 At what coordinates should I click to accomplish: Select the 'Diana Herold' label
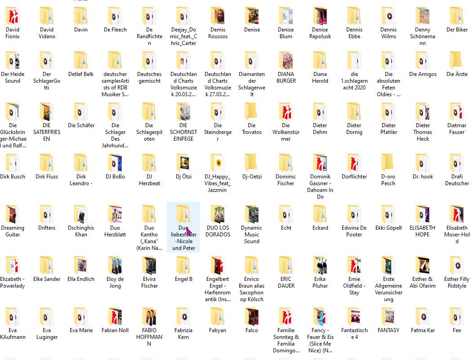[x=320, y=77]
